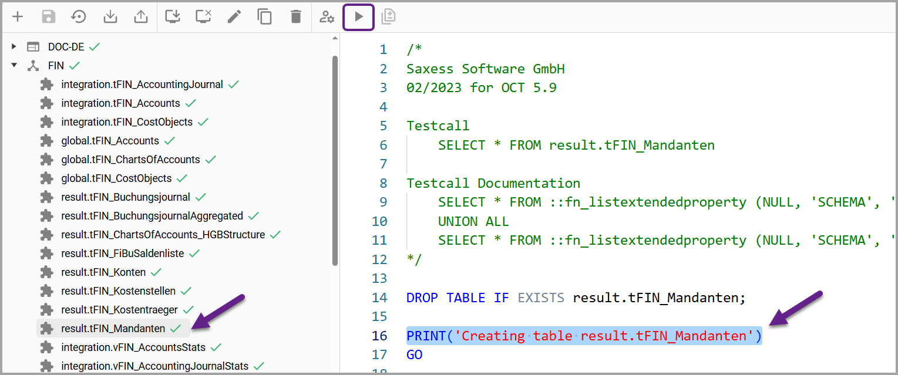Image resolution: width=898 pixels, height=375 pixels.
Task: Open integration.tFIN_AccountingJournal item
Action: (142, 85)
